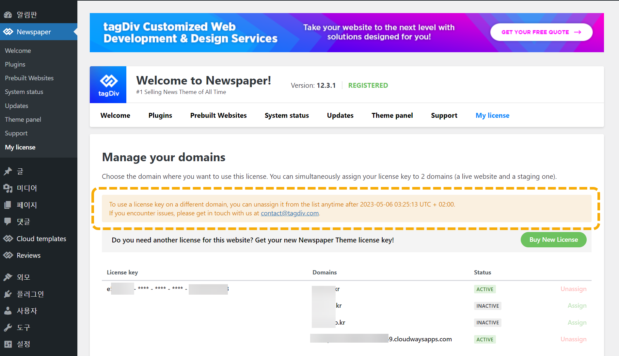Viewport: 619px width, 356px height.
Task: Switch to the Plugins tab
Action: 160,115
